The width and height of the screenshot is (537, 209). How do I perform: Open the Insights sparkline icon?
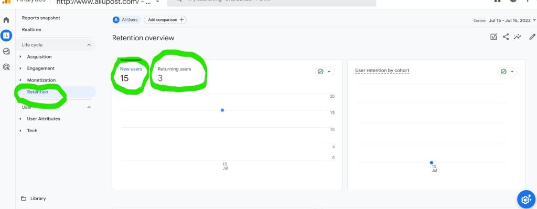coord(518,37)
